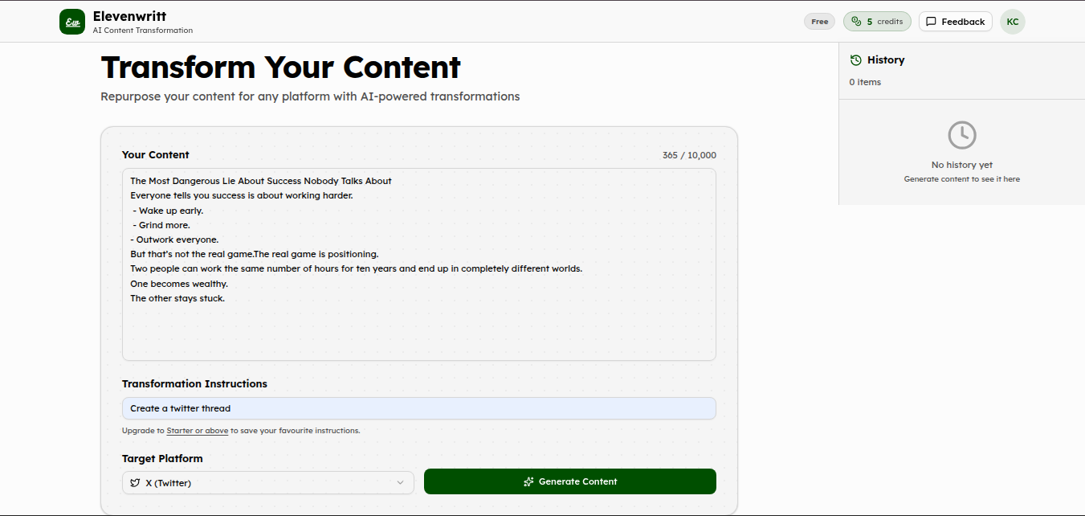The width and height of the screenshot is (1085, 516).
Task: Click the speech bubble Feedback icon
Action: [x=931, y=22]
